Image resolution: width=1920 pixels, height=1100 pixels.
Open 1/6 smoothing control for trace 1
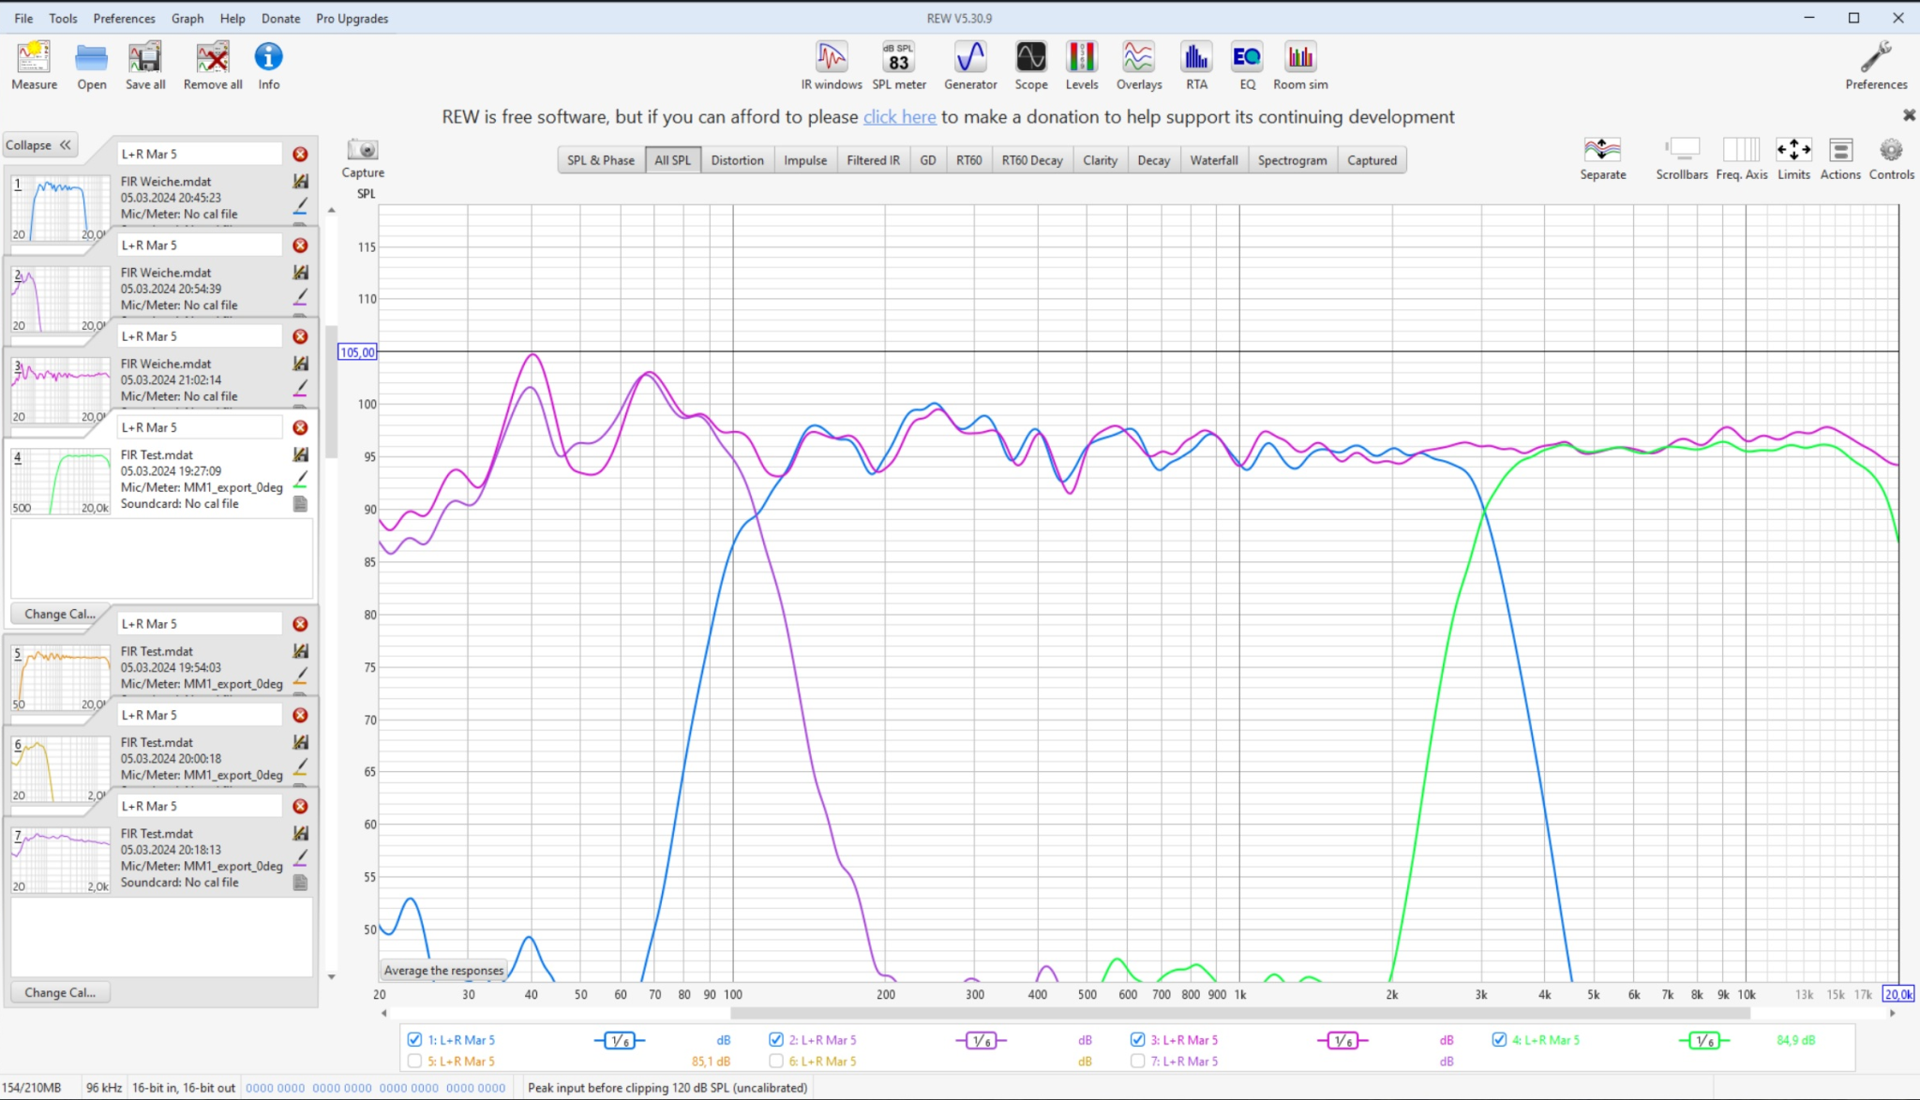[x=620, y=1040]
